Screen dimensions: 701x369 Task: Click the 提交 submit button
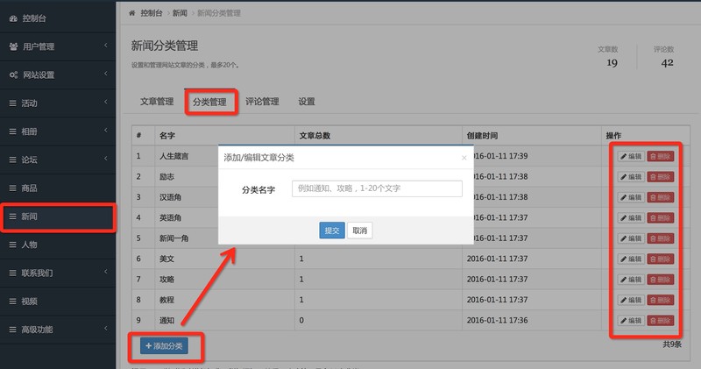tap(332, 231)
